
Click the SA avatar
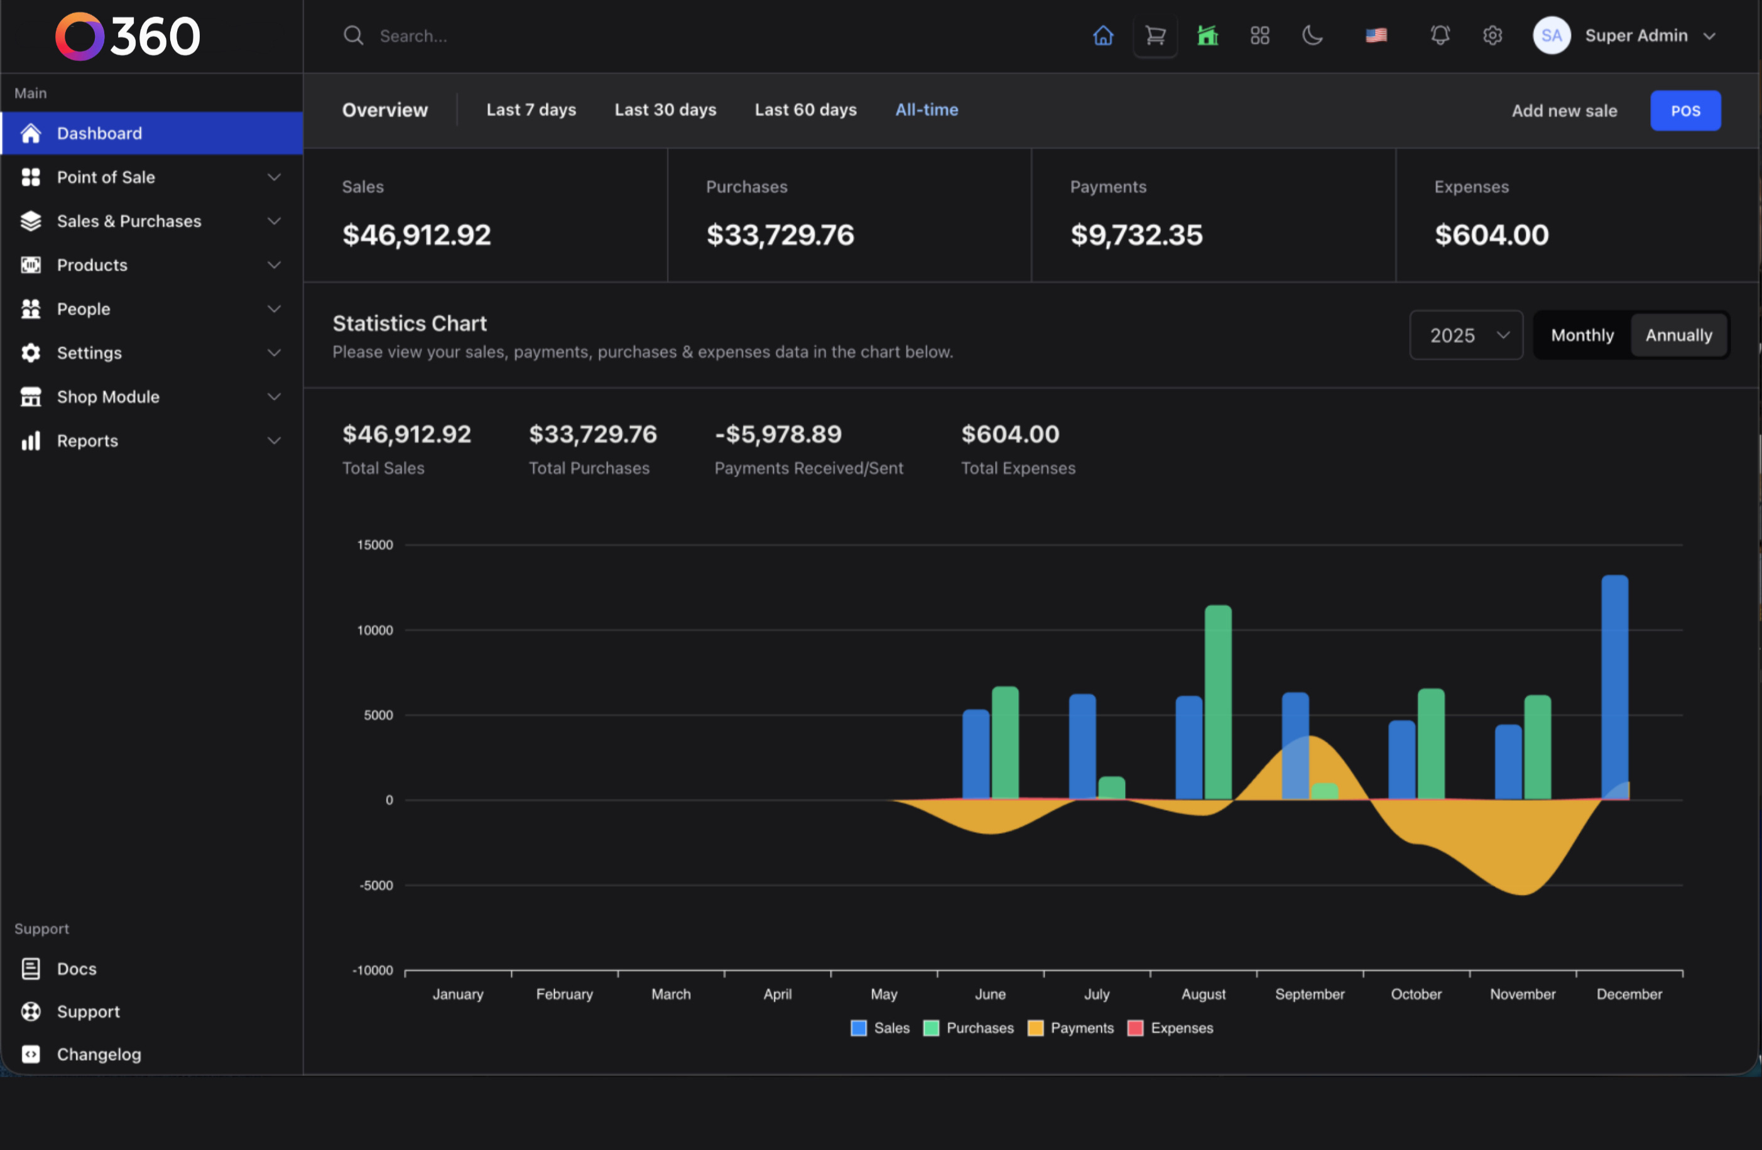(x=1552, y=36)
